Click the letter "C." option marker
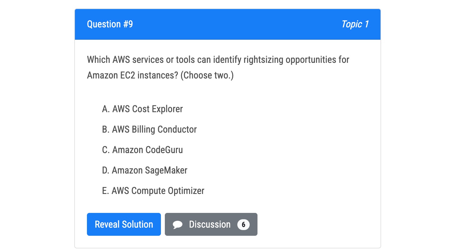 tap(106, 150)
